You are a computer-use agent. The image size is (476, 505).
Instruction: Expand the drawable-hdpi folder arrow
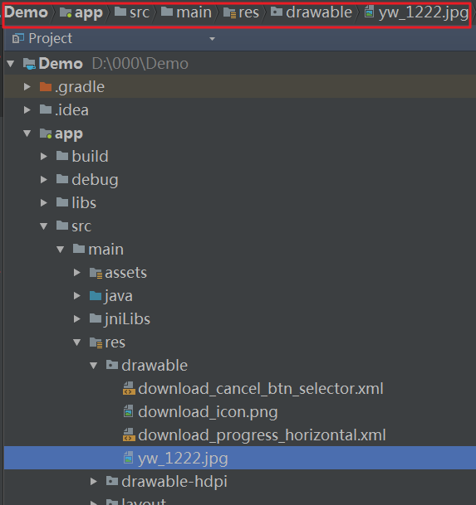coord(94,481)
